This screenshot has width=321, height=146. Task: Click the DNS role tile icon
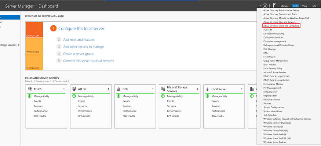coord(118,89)
